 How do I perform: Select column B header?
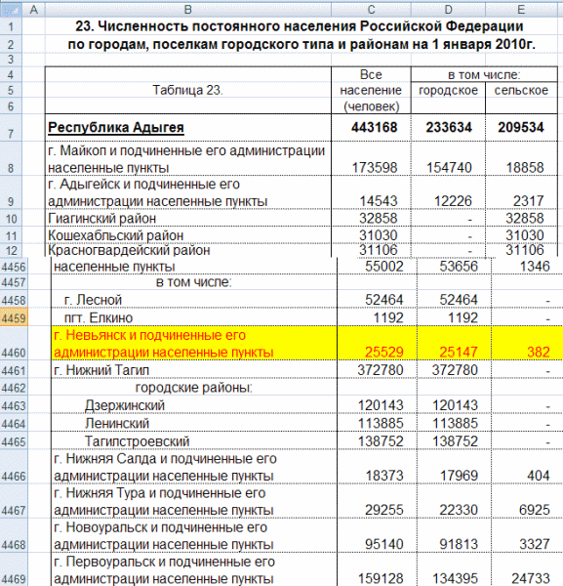(188, 10)
